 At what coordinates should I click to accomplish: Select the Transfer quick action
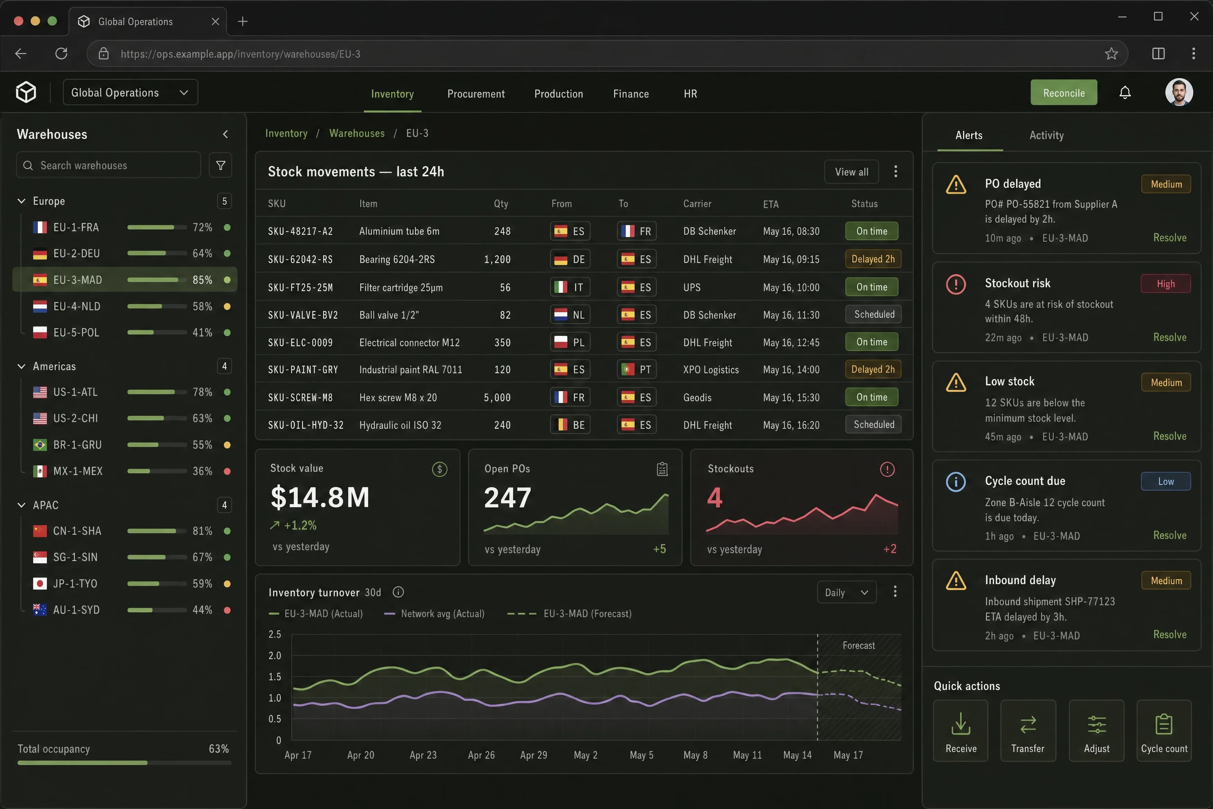(x=1028, y=731)
